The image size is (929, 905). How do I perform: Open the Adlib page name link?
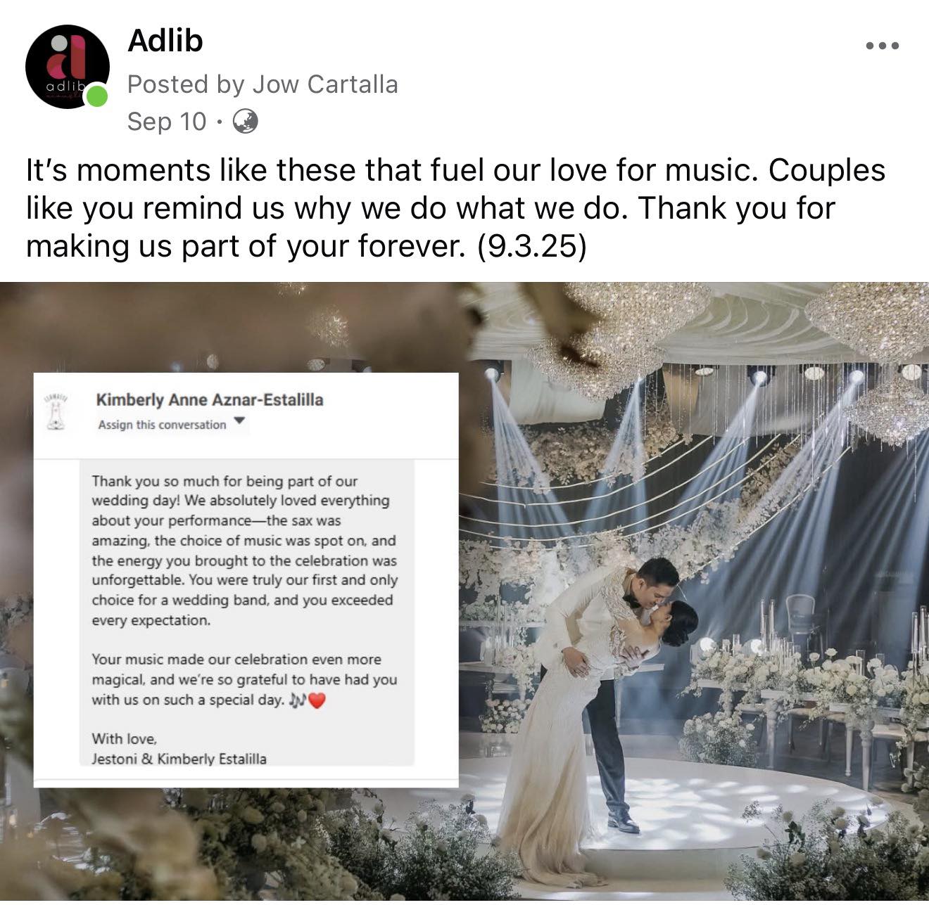click(165, 41)
